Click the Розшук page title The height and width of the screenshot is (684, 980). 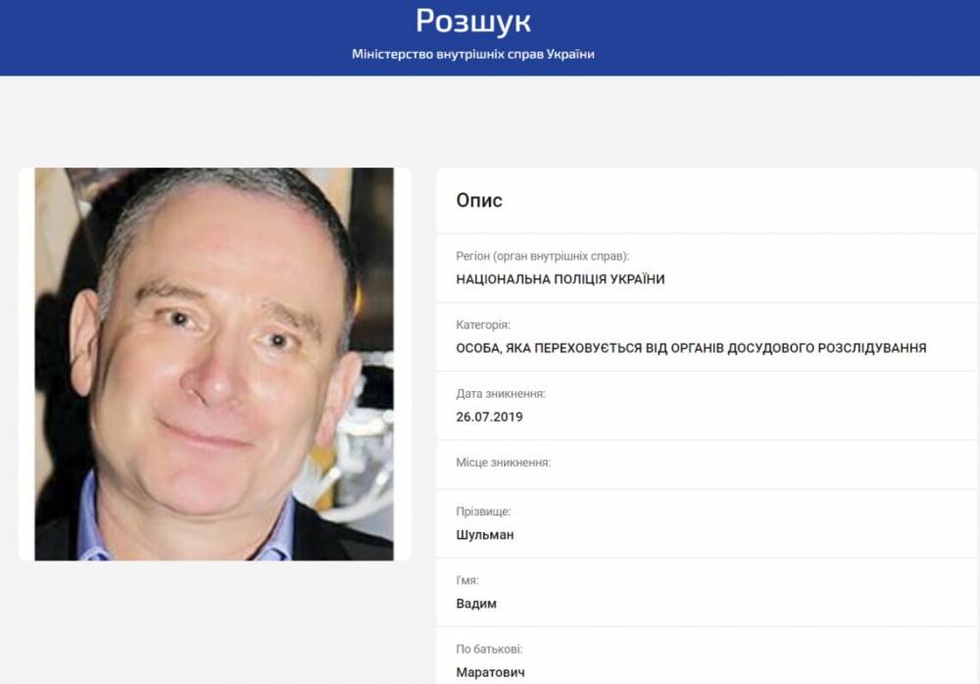coord(473,22)
